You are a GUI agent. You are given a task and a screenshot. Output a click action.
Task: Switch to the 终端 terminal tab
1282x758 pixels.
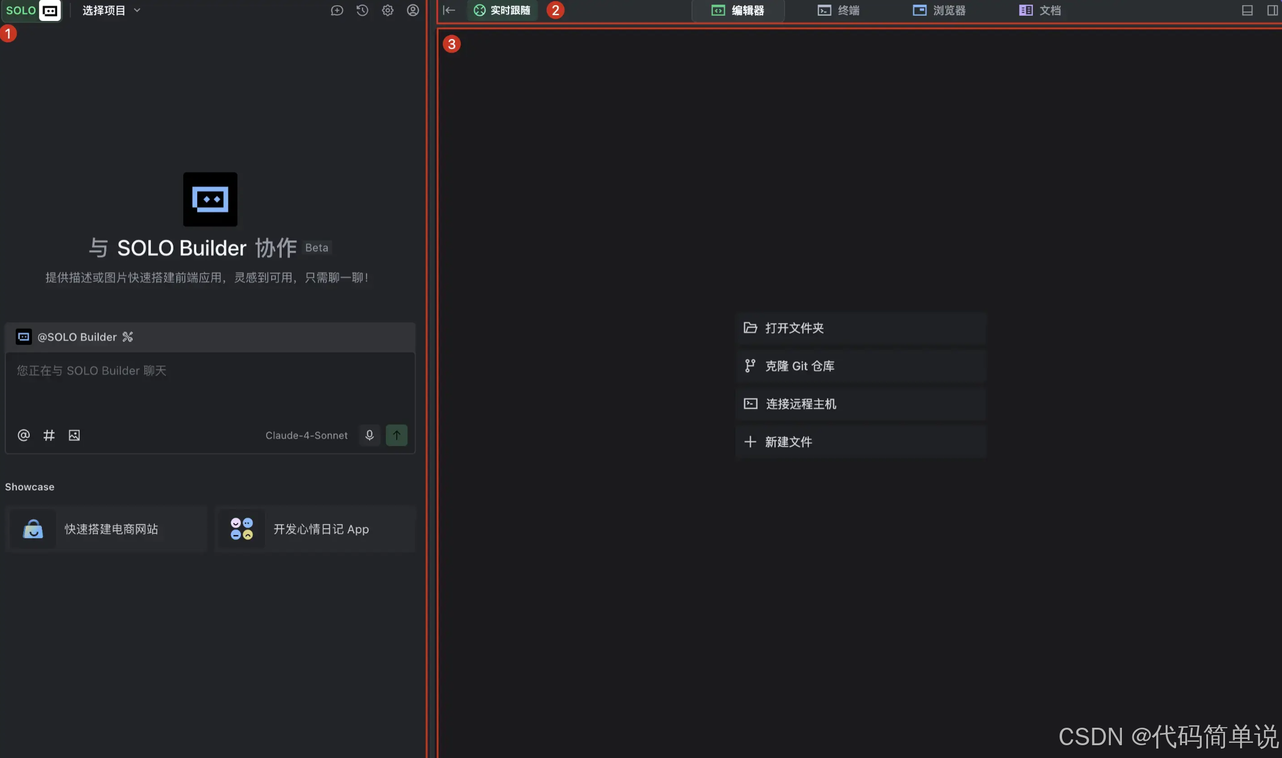[x=839, y=10]
